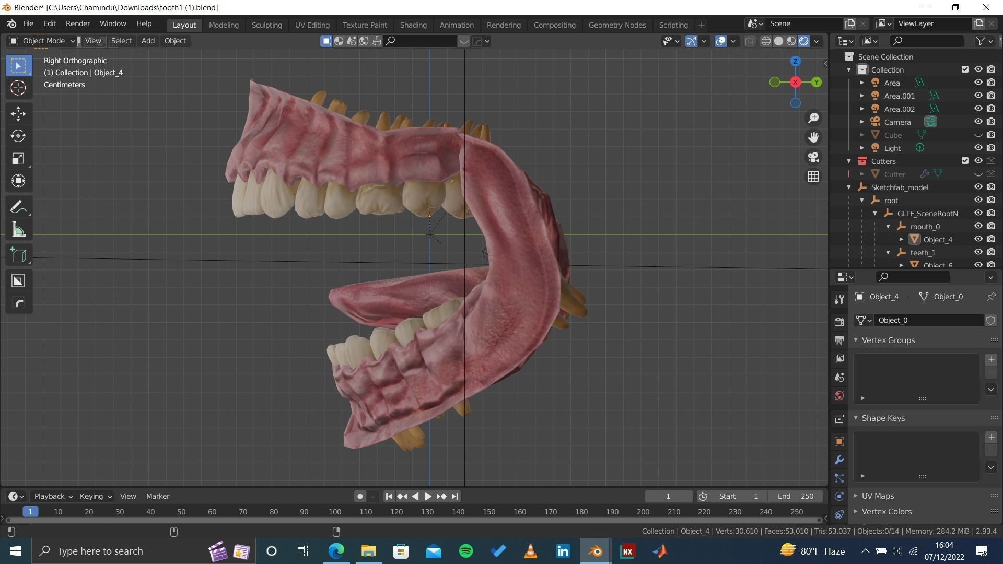1003x564 pixels.
Task: Open the Object Mode dropdown
Action: [x=42, y=41]
